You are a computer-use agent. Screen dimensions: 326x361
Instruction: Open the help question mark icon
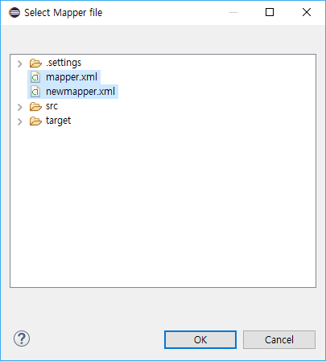coord(22,338)
